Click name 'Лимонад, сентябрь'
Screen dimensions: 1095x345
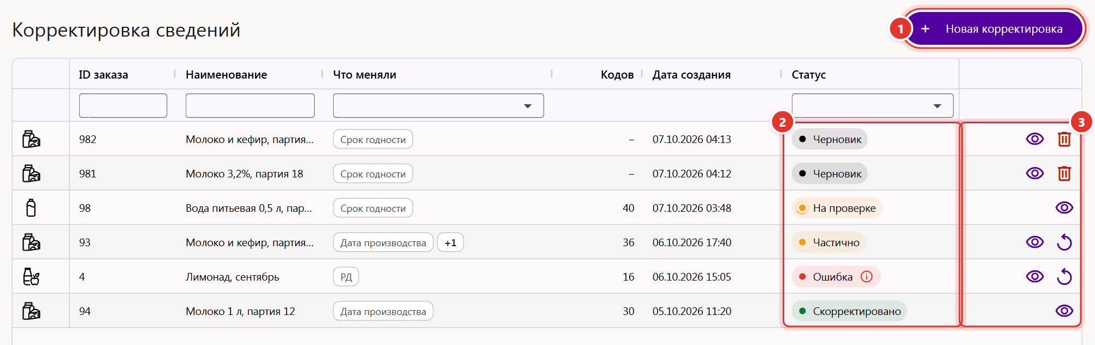tap(232, 277)
